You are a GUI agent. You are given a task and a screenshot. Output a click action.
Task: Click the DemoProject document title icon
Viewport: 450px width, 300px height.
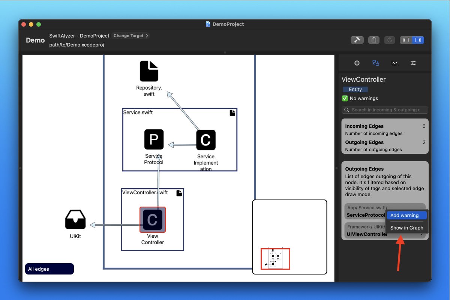point(208,24)
